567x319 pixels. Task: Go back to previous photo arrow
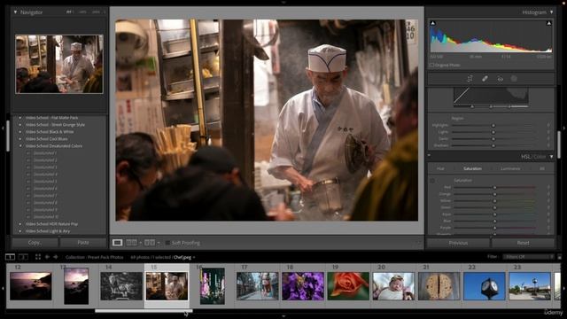pyautogui.click(x=47, y=257)
